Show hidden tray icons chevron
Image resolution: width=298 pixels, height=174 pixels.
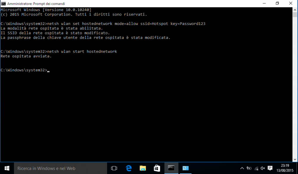click(242, 168)
